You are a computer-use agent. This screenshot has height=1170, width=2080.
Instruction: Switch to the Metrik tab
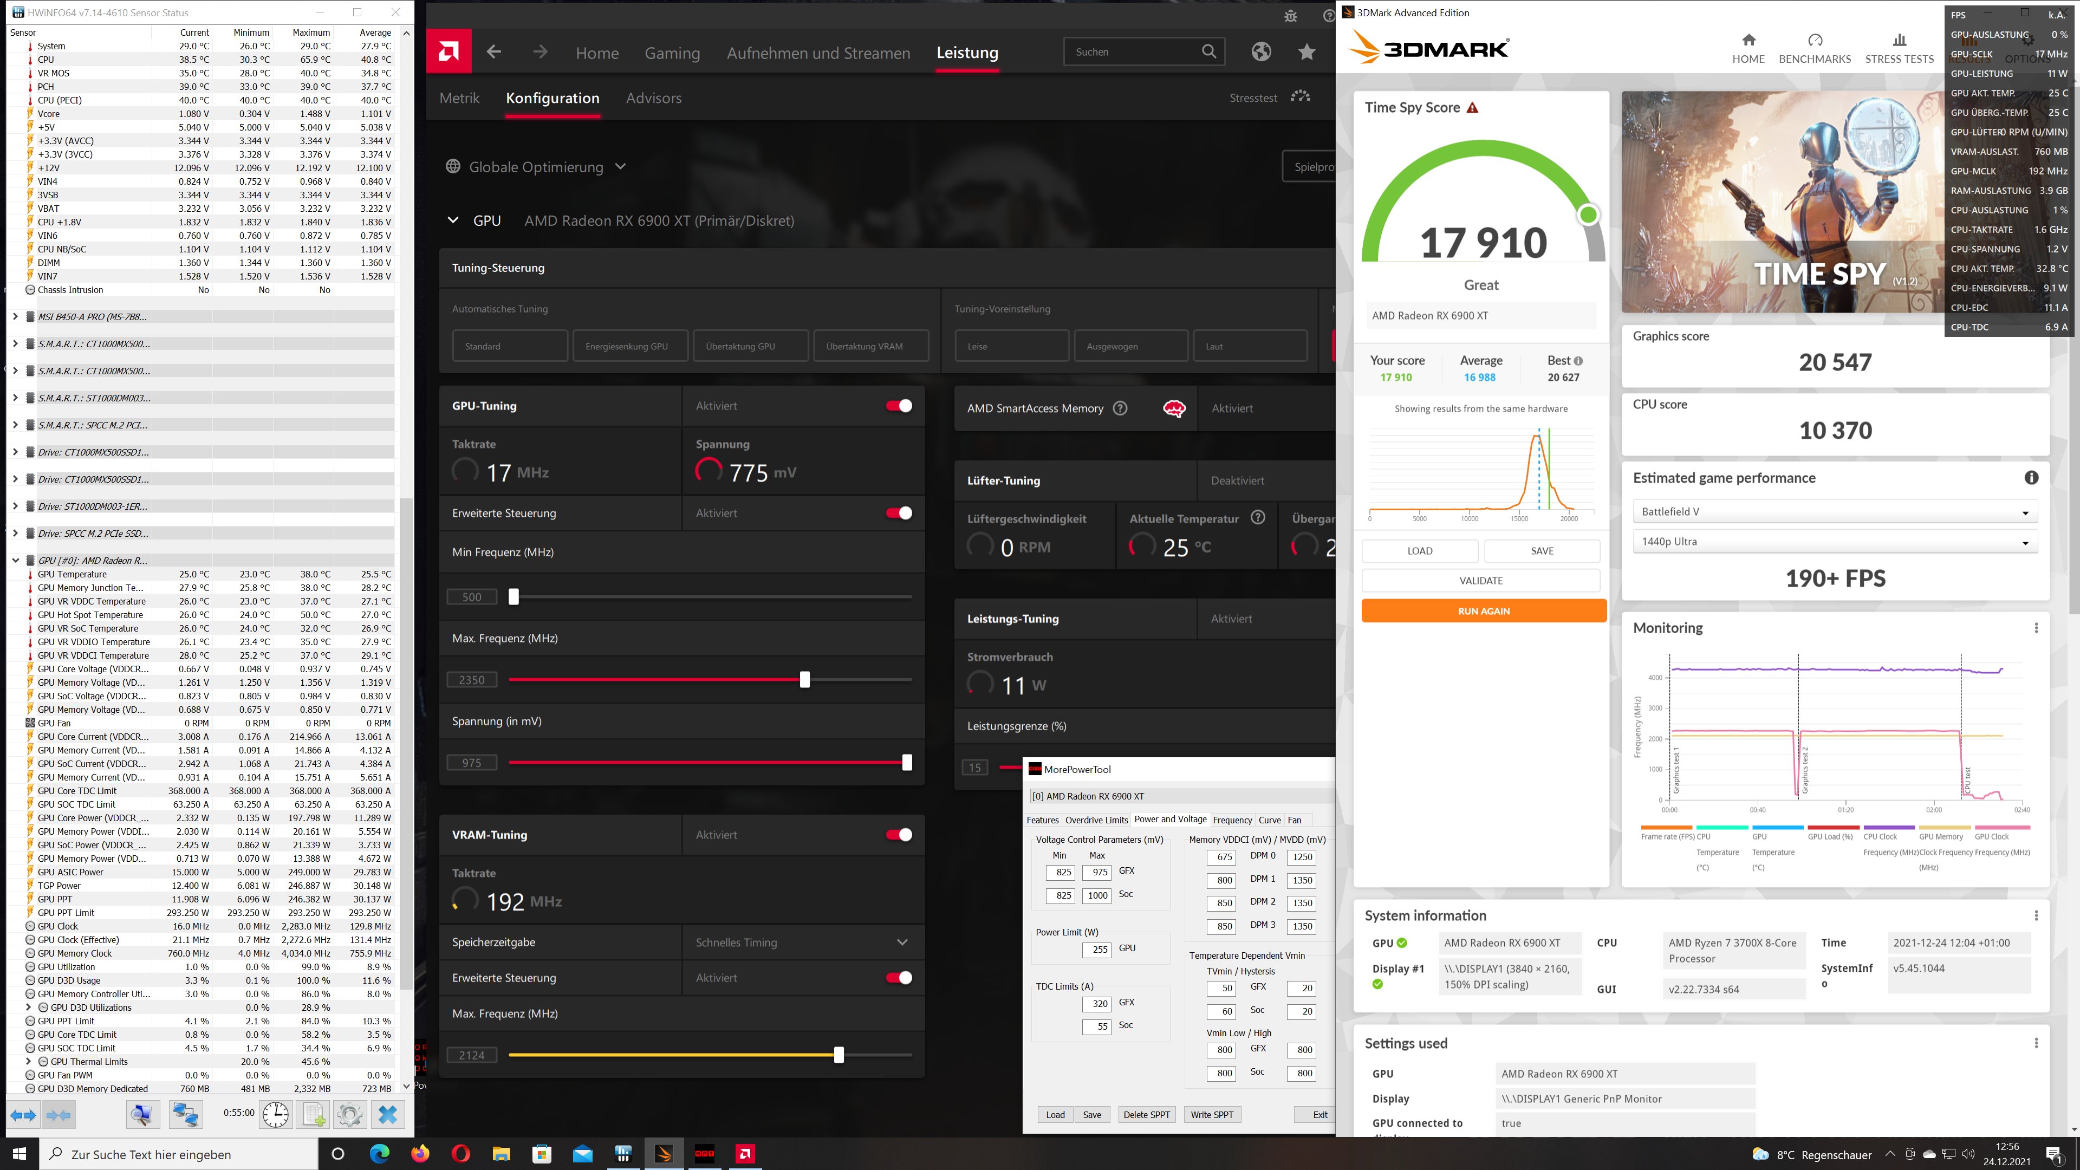[x=459, y=97]
